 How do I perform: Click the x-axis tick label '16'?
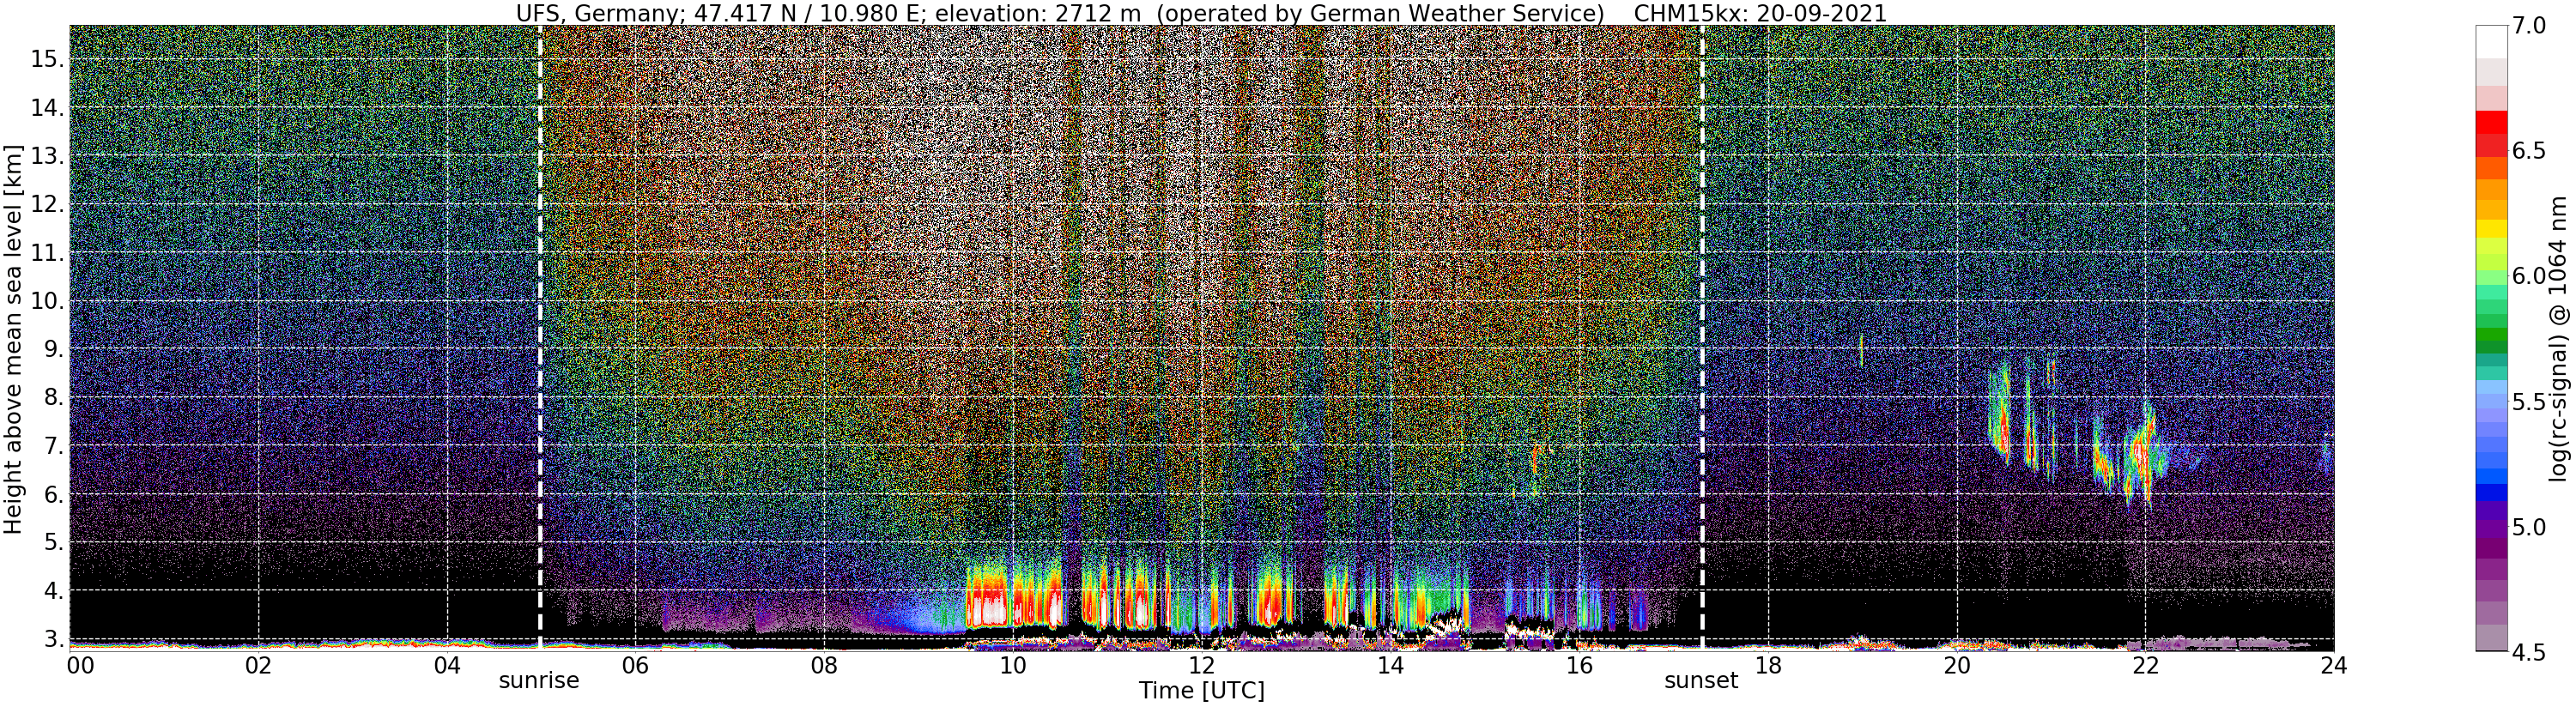tap(1578, 666)
